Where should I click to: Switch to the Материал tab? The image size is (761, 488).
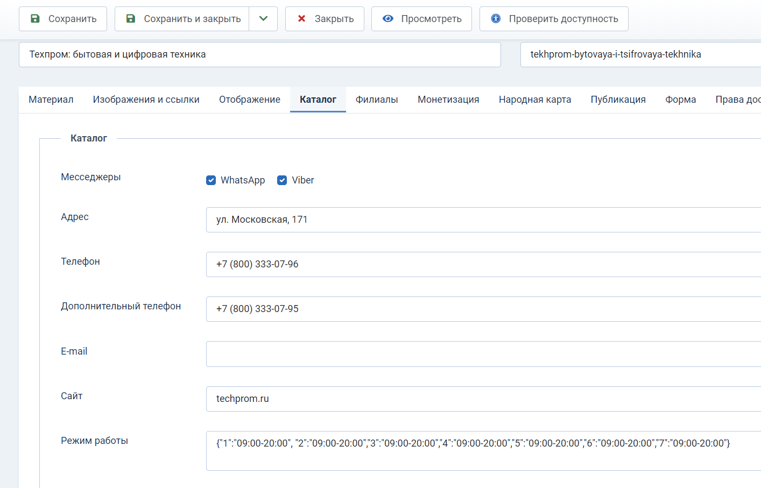point(51,100)
